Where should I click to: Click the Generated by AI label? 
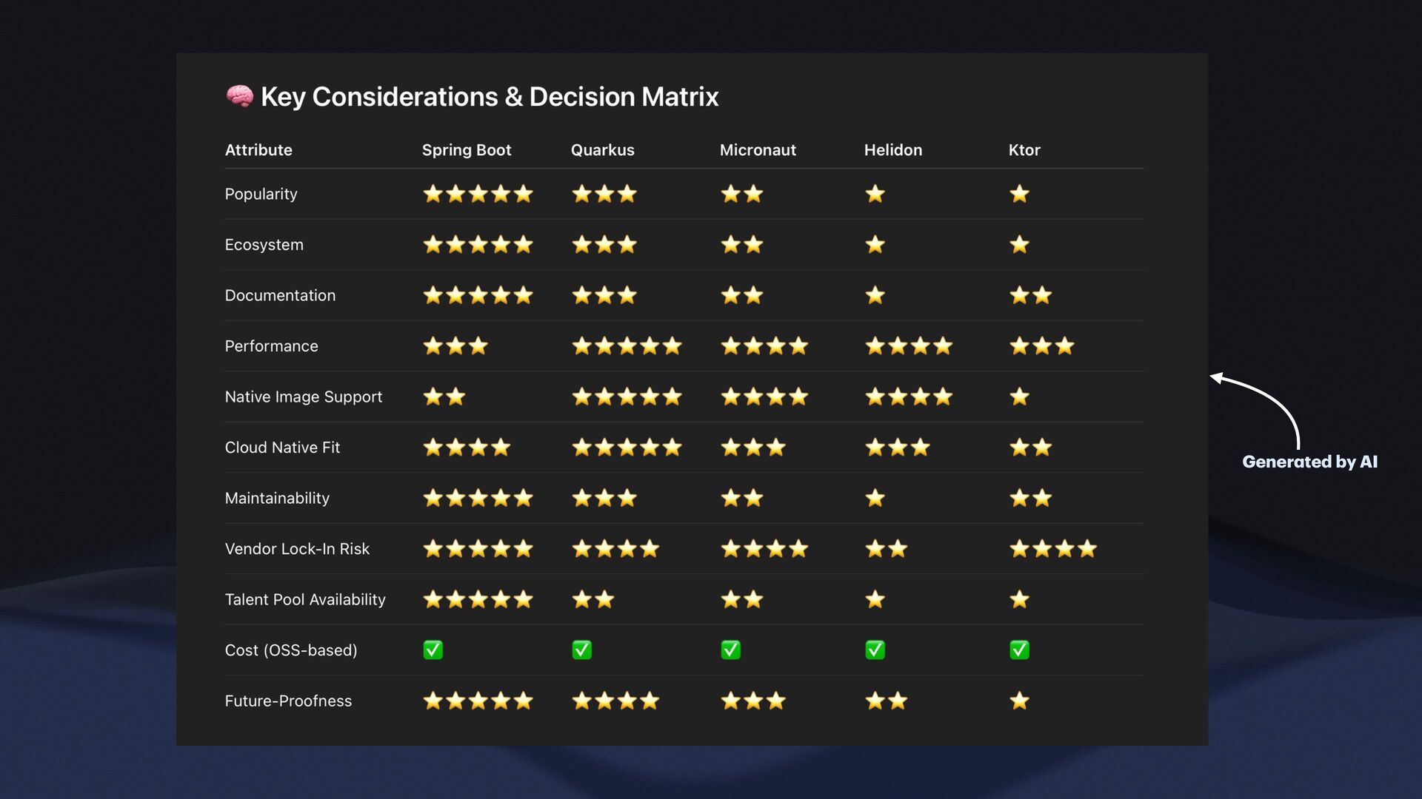click(1309, 462)
